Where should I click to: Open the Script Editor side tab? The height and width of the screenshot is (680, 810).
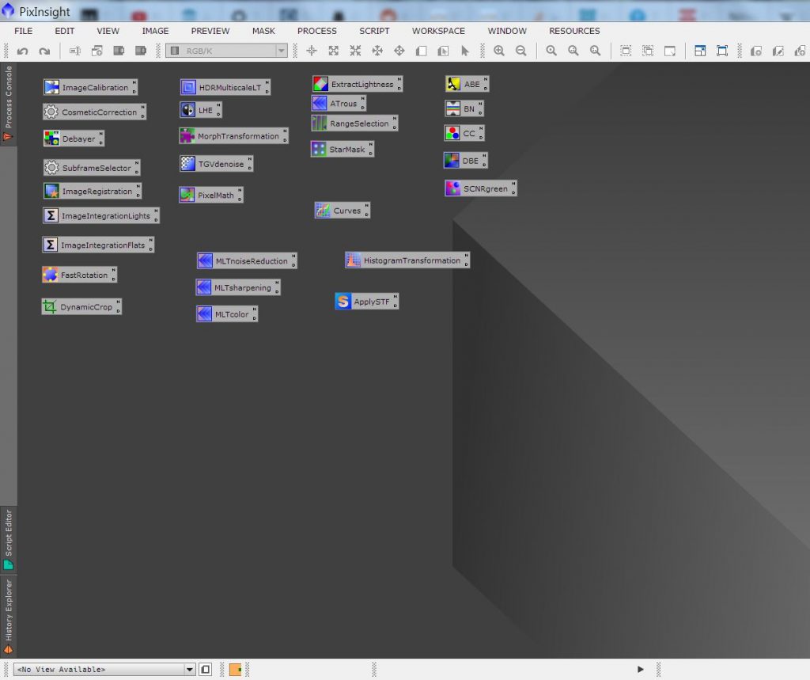(9, 538)
